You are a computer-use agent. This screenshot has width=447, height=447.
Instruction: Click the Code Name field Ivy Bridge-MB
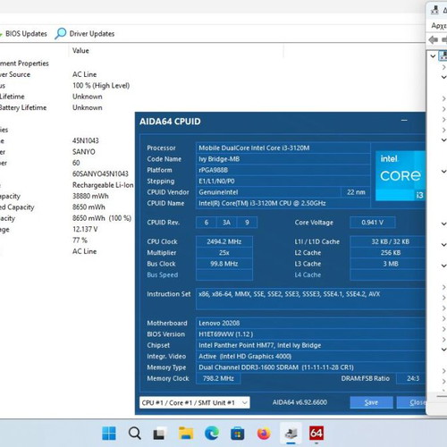coord(283,159)
